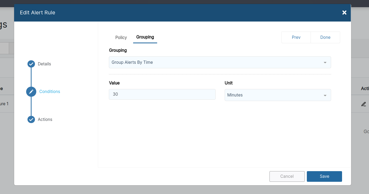Close the Edit Alert Rule dialog
Image resolution: width=369 pixels, height=194 pixels.
point(344,12)
